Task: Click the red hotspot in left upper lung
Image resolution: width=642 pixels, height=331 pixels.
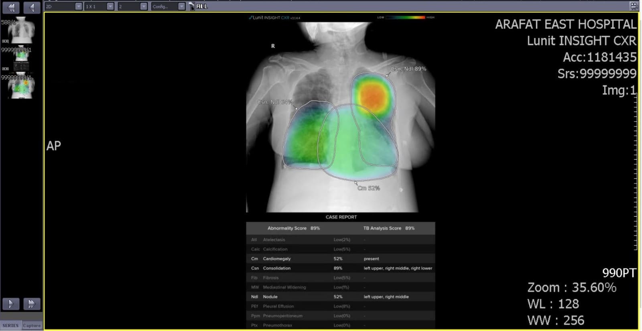Action: [373, 97]
